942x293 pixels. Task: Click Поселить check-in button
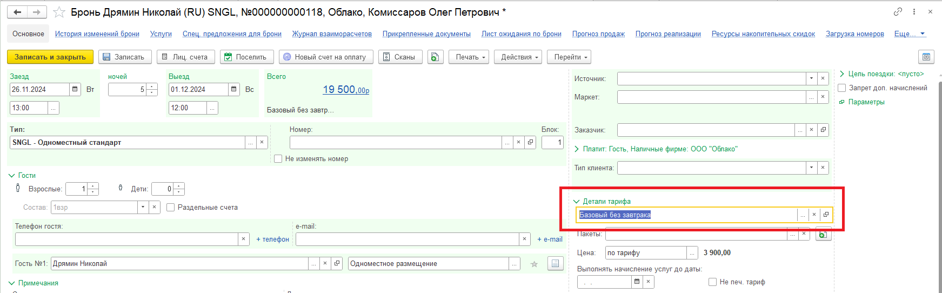[247, 57]
